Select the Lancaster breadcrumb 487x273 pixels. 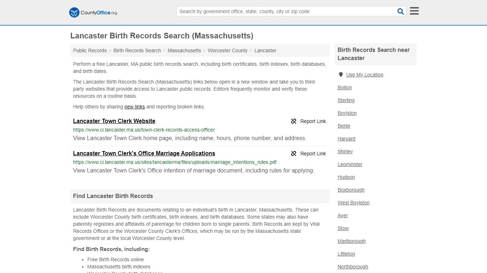[265, 50]
